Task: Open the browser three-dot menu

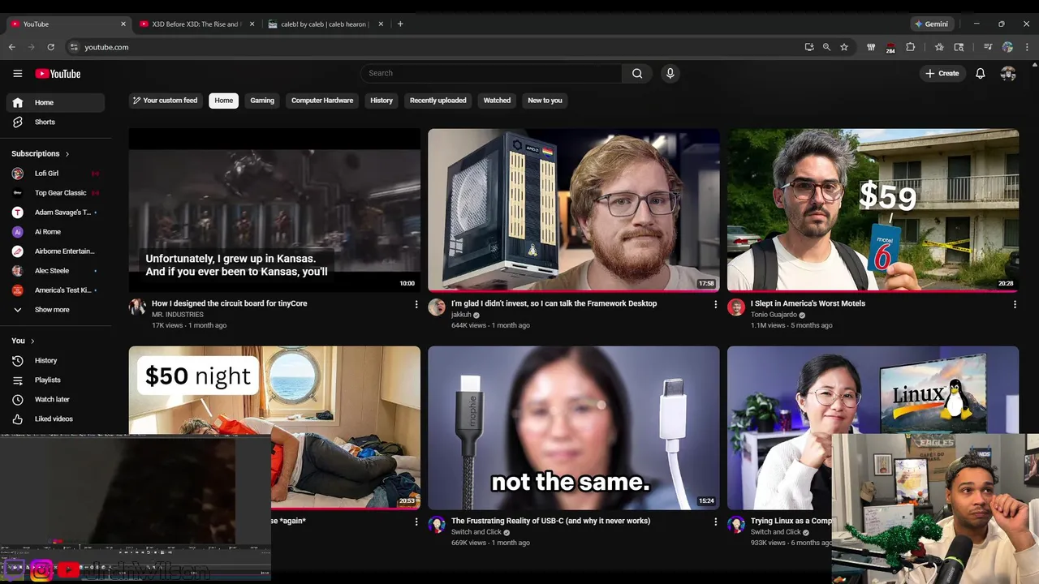Action: [1027, 47]
